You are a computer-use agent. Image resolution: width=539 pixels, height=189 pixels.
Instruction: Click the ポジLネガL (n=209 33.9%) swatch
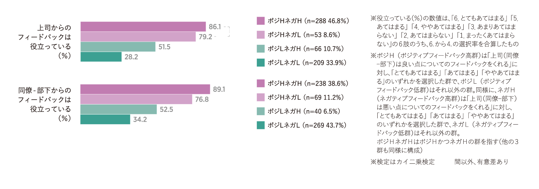tap(261, 62)
